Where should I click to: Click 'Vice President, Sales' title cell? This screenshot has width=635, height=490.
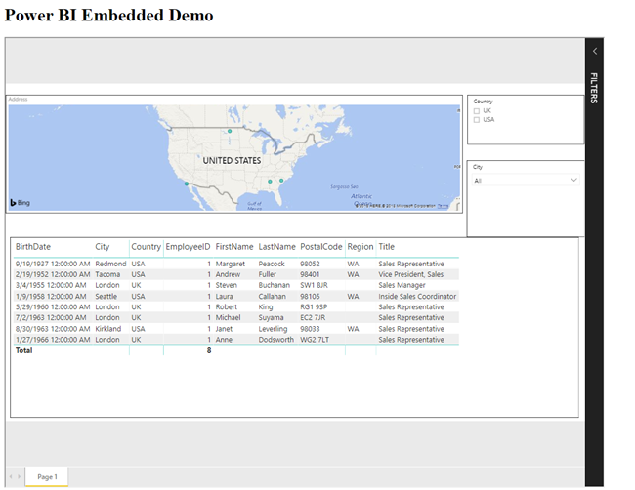410,274
